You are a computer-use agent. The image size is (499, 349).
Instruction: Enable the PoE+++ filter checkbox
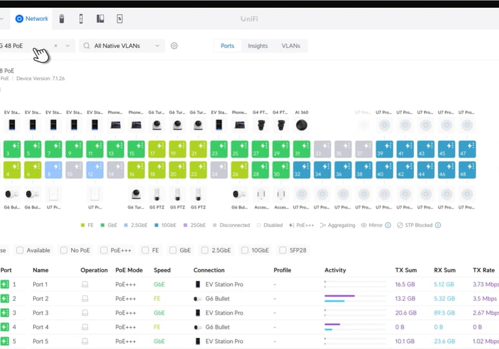point(104,250)
